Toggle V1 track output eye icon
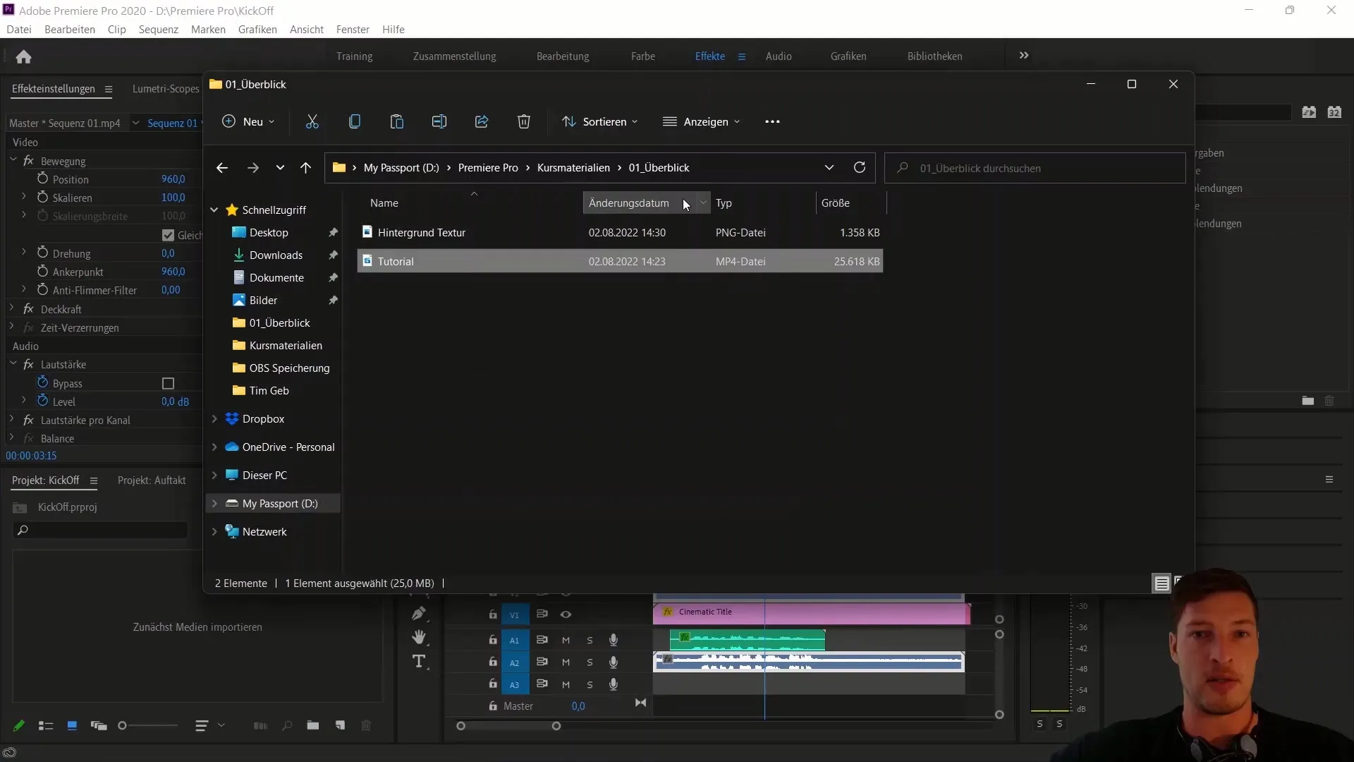Screen dimensions: 1354x762 [566, 615]
